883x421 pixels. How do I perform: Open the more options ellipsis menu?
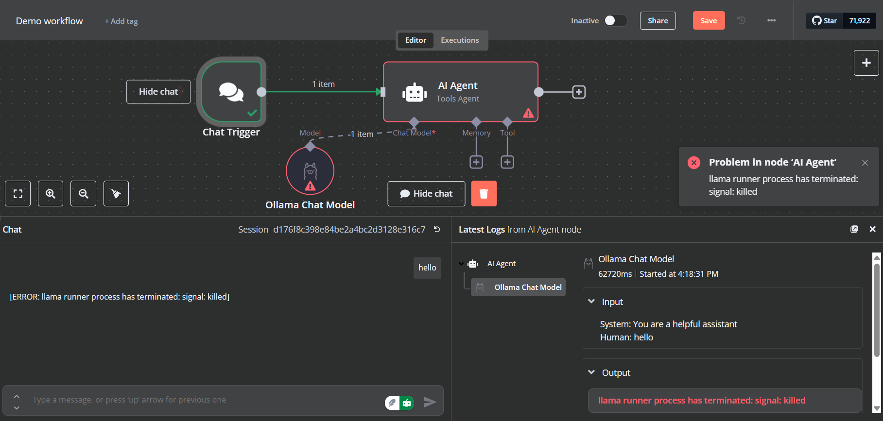[x=771, y=20]
